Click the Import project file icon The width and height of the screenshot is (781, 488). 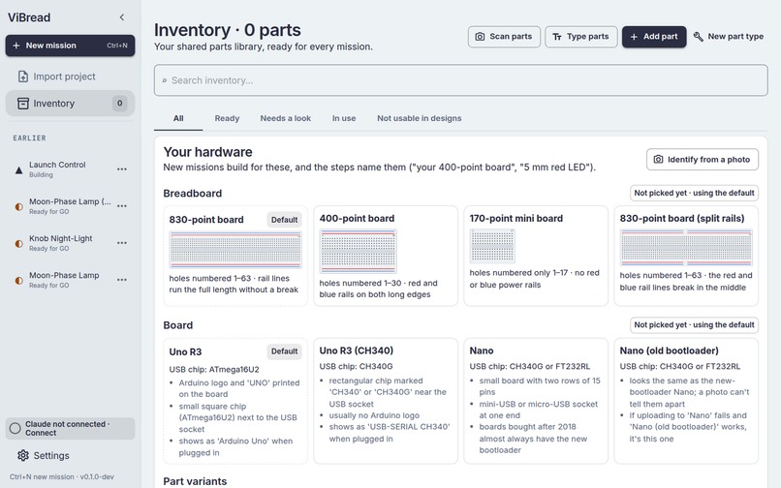[x=23, y=76]
